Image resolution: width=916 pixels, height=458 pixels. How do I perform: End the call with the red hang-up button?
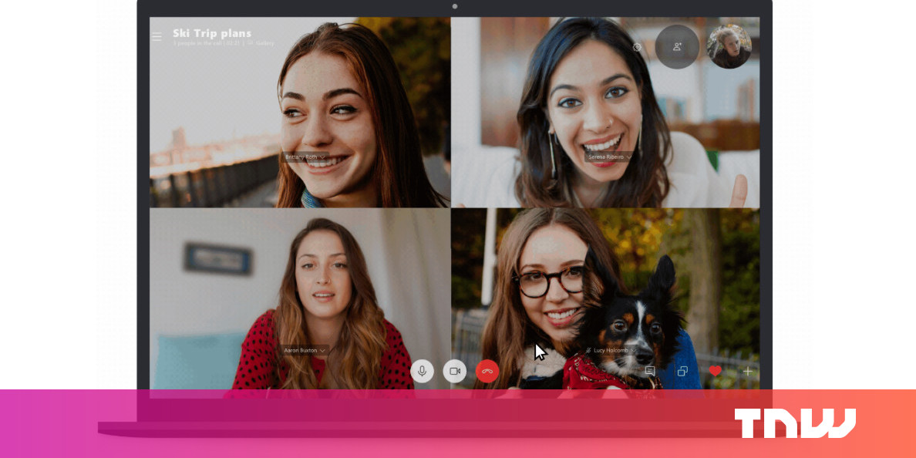click(487, 371)
